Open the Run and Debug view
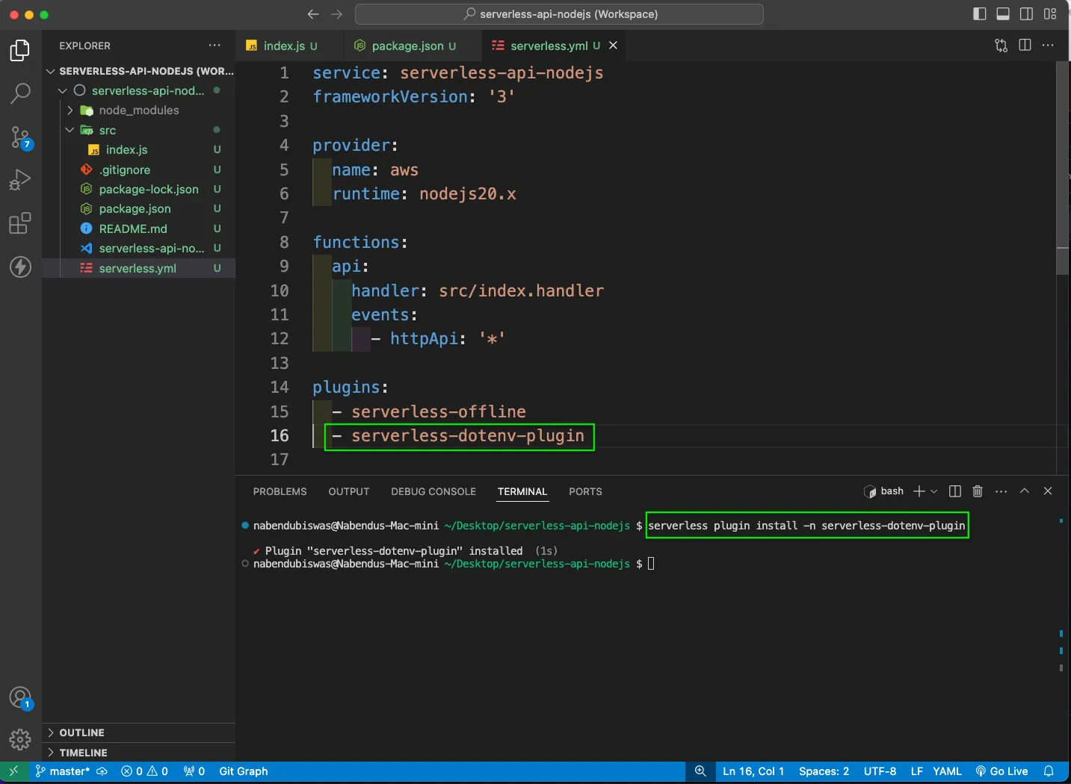The image size is (1071, 784). point(20,180)
